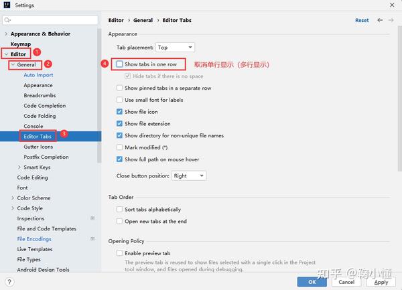
Task: Enable Sort tabs alphabetically
Action: point(119,210)
